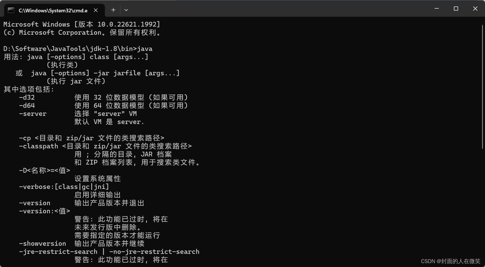Click the -server option line

(33, 114)
